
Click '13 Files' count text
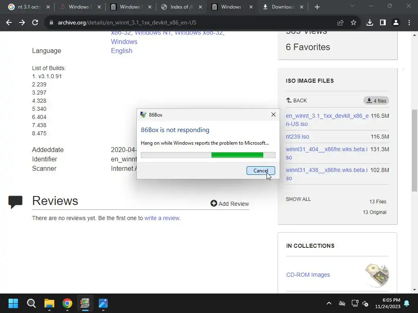378,201
